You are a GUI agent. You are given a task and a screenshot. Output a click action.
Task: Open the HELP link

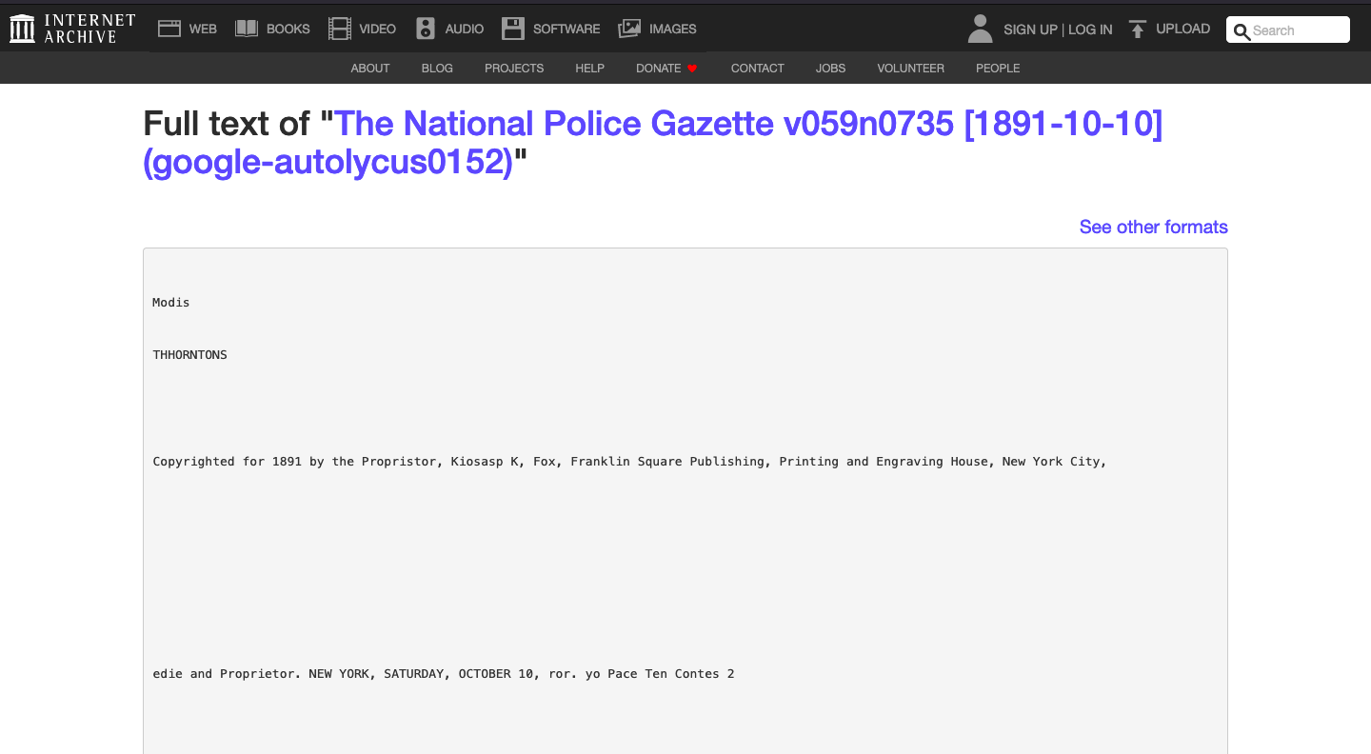coord(590,69)
